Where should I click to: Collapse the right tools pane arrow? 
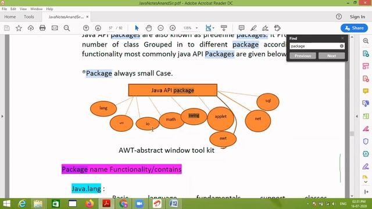coord(357,116)
